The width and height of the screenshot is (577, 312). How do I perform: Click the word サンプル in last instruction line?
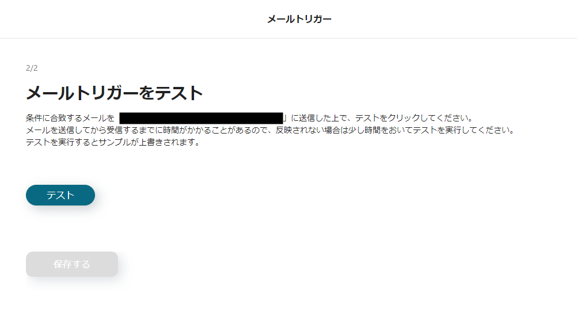(115, 142)
